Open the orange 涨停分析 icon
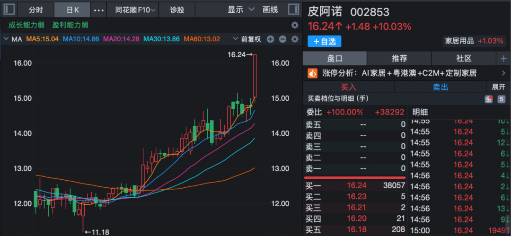Image resolution: width=511 pixels, height=236 pixels. [313, 73]
